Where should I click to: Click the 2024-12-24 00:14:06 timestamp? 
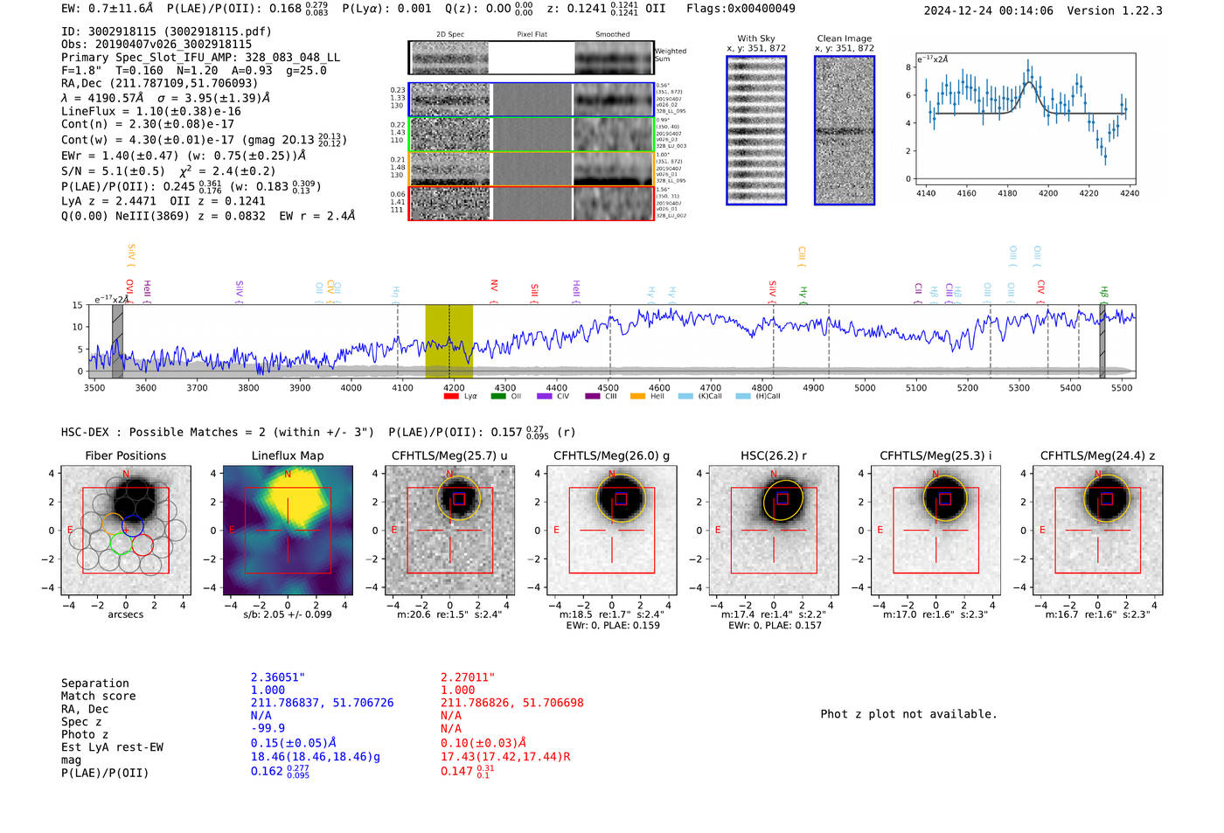tap(989, 10)
